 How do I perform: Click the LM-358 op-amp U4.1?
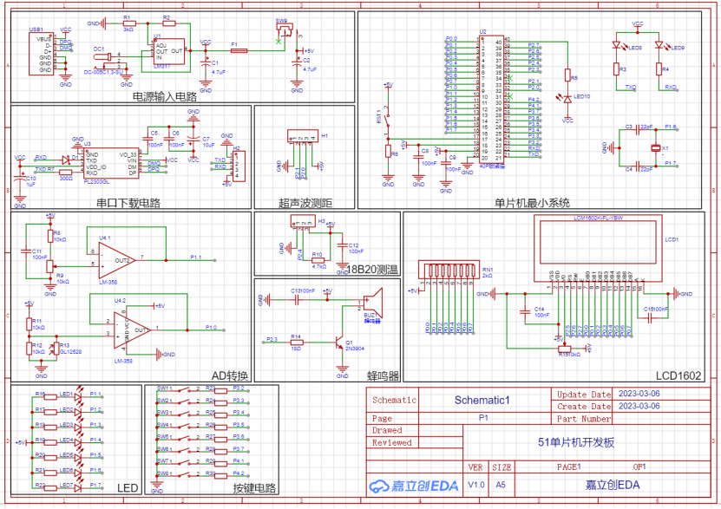[x=117, y=257]
